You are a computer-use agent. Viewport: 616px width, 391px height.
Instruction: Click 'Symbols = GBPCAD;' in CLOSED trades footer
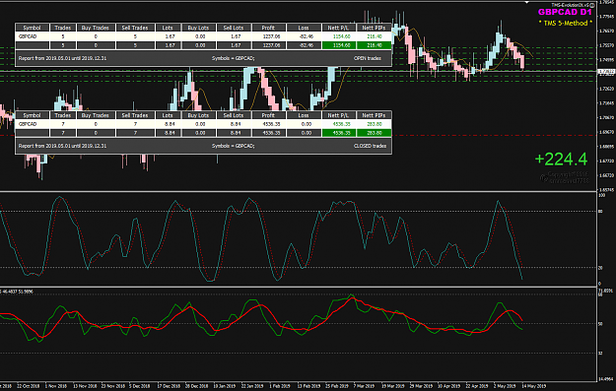233,146
